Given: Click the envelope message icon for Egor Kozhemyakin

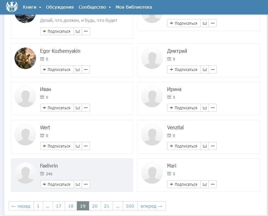Looking at the screenshot, I should click(78, 70).
